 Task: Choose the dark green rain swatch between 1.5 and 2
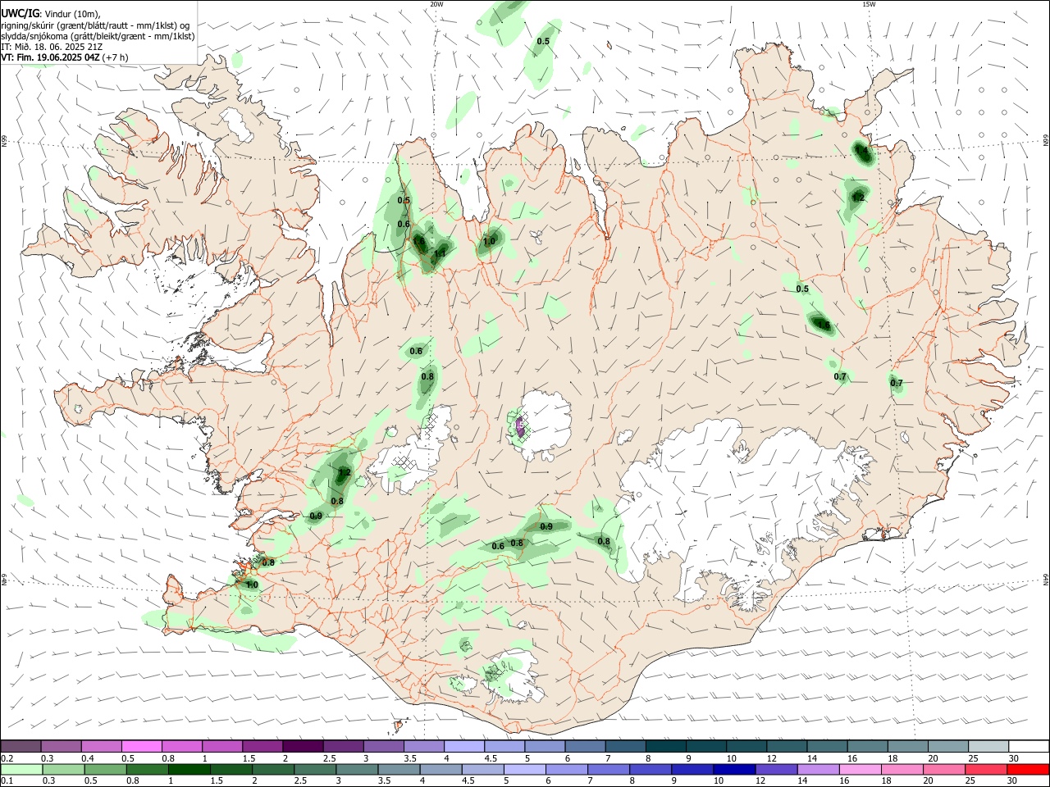click(231, 770)
